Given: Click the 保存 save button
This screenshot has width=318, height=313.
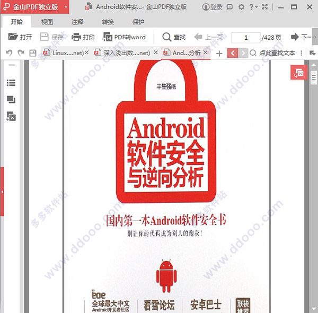Looking at the screenshot, I should point(52,37).
